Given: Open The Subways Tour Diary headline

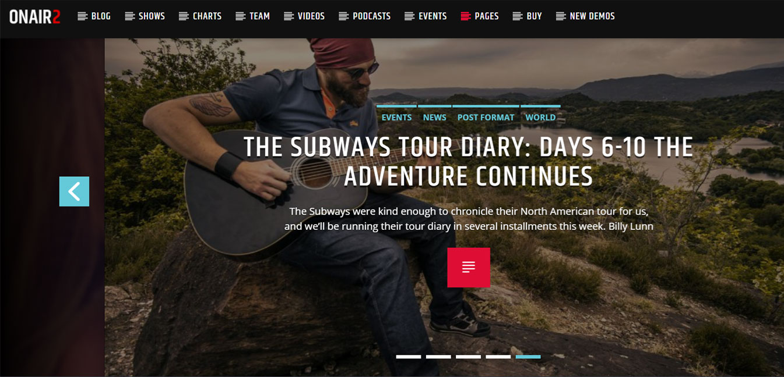Looking at the screenshot, I should click(x=468, y=162).
